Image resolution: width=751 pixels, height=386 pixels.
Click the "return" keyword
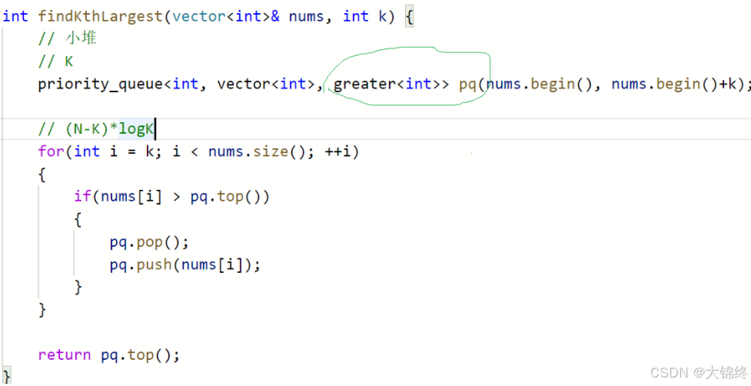pyautogui.click(x=65, y=355)
